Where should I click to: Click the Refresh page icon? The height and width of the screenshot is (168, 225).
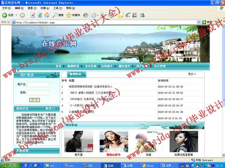point(40,15)
